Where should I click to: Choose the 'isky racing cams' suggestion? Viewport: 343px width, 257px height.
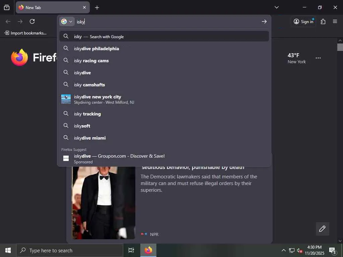[x=164, y=61]
